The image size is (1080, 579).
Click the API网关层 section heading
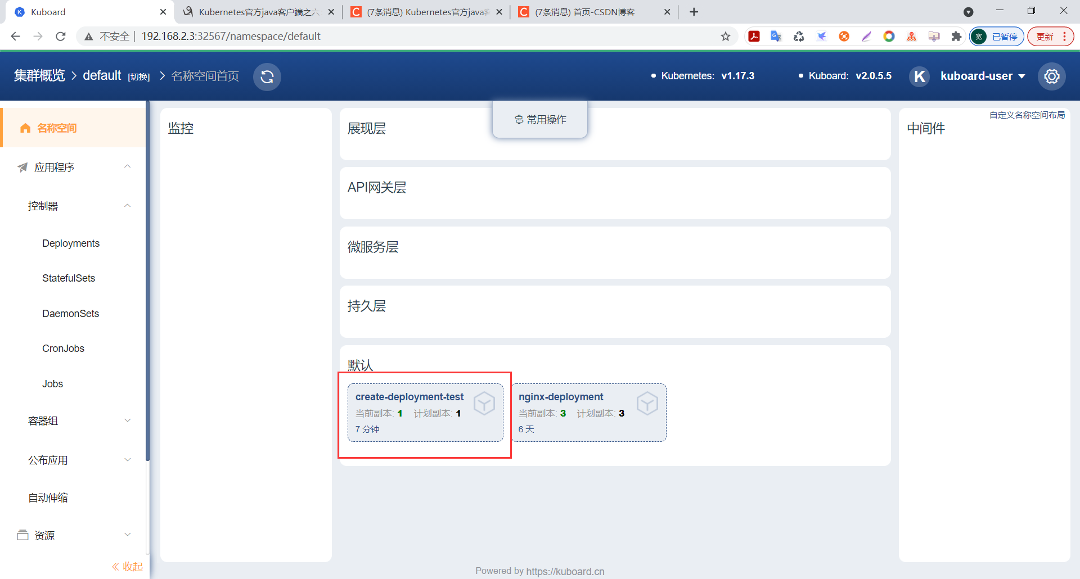point(377,188)
